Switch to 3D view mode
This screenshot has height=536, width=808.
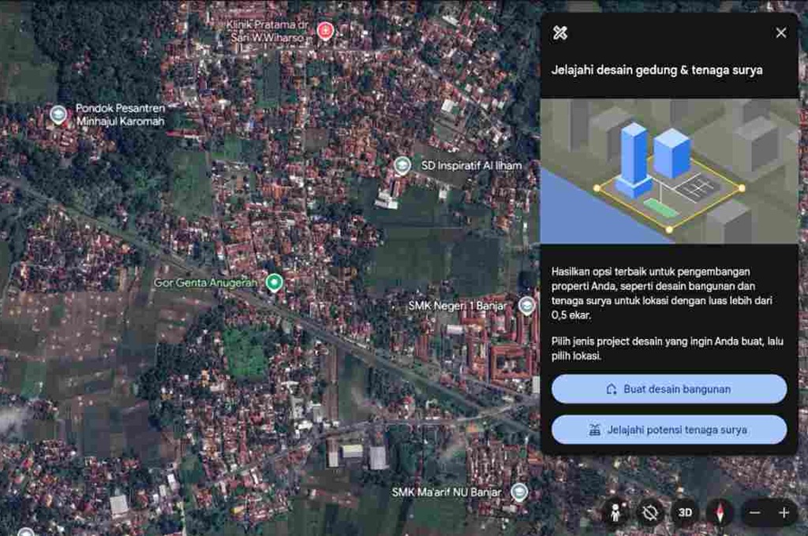coord(685,512)
